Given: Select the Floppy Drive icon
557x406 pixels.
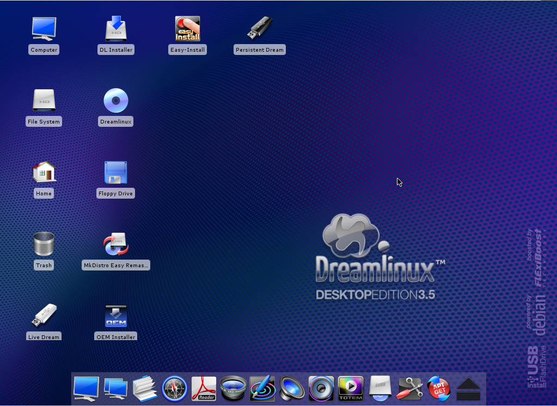Looking at the screenshot, I should point(115,173).
